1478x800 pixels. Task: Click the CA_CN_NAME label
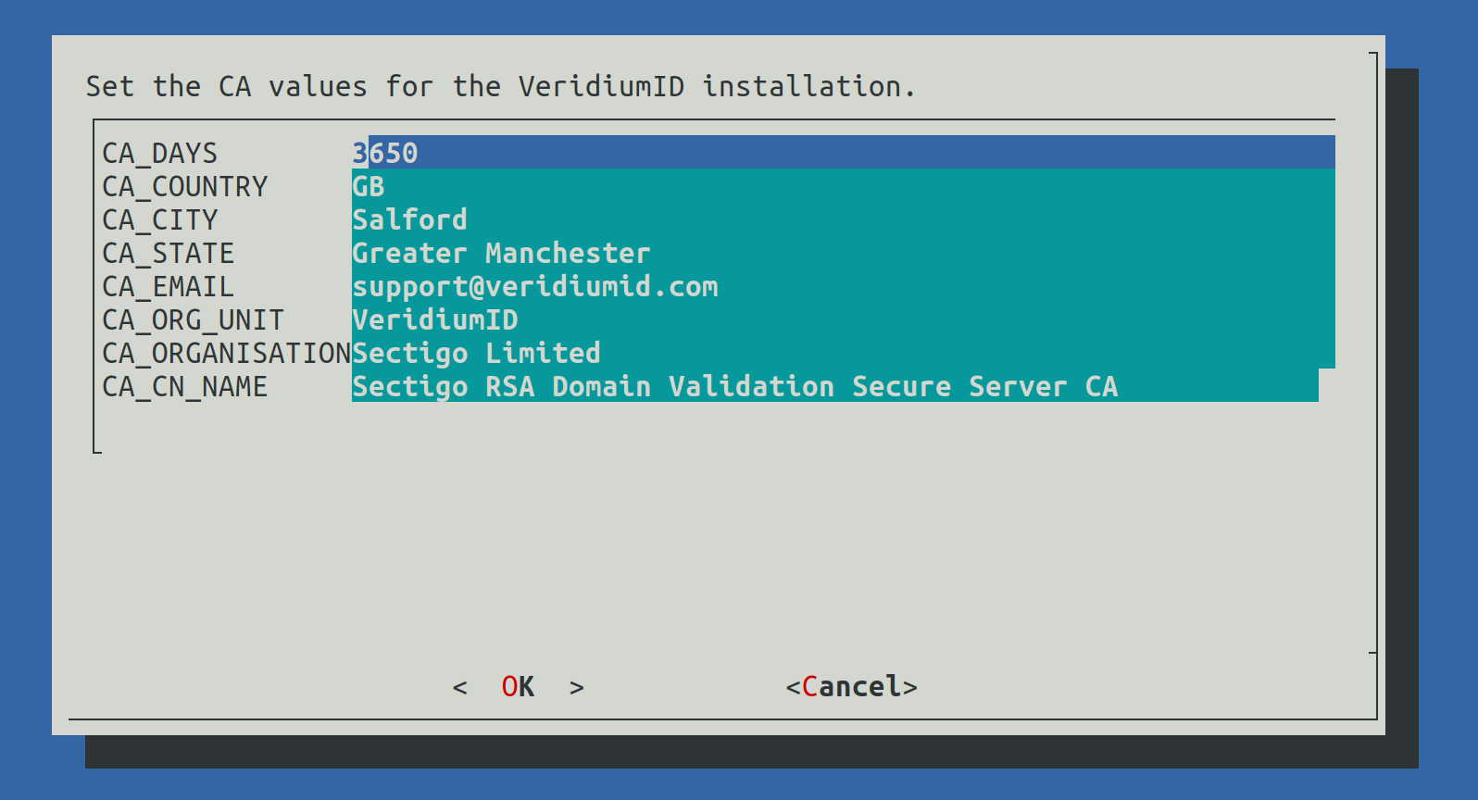click(x=184, y=386)
